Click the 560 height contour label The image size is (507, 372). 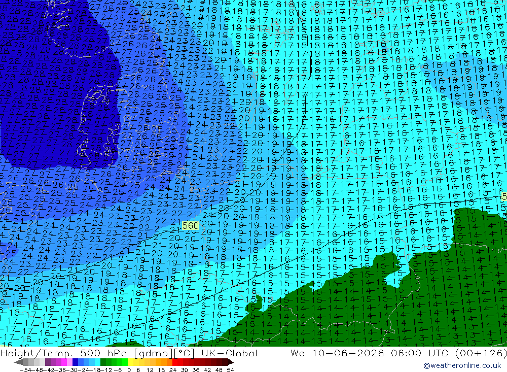(x=191, y=225)
